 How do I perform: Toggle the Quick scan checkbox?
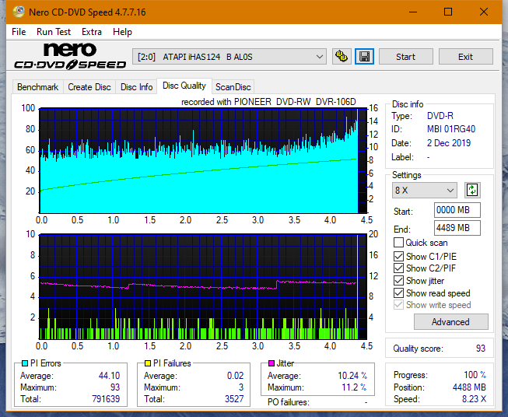pos(398,243)
